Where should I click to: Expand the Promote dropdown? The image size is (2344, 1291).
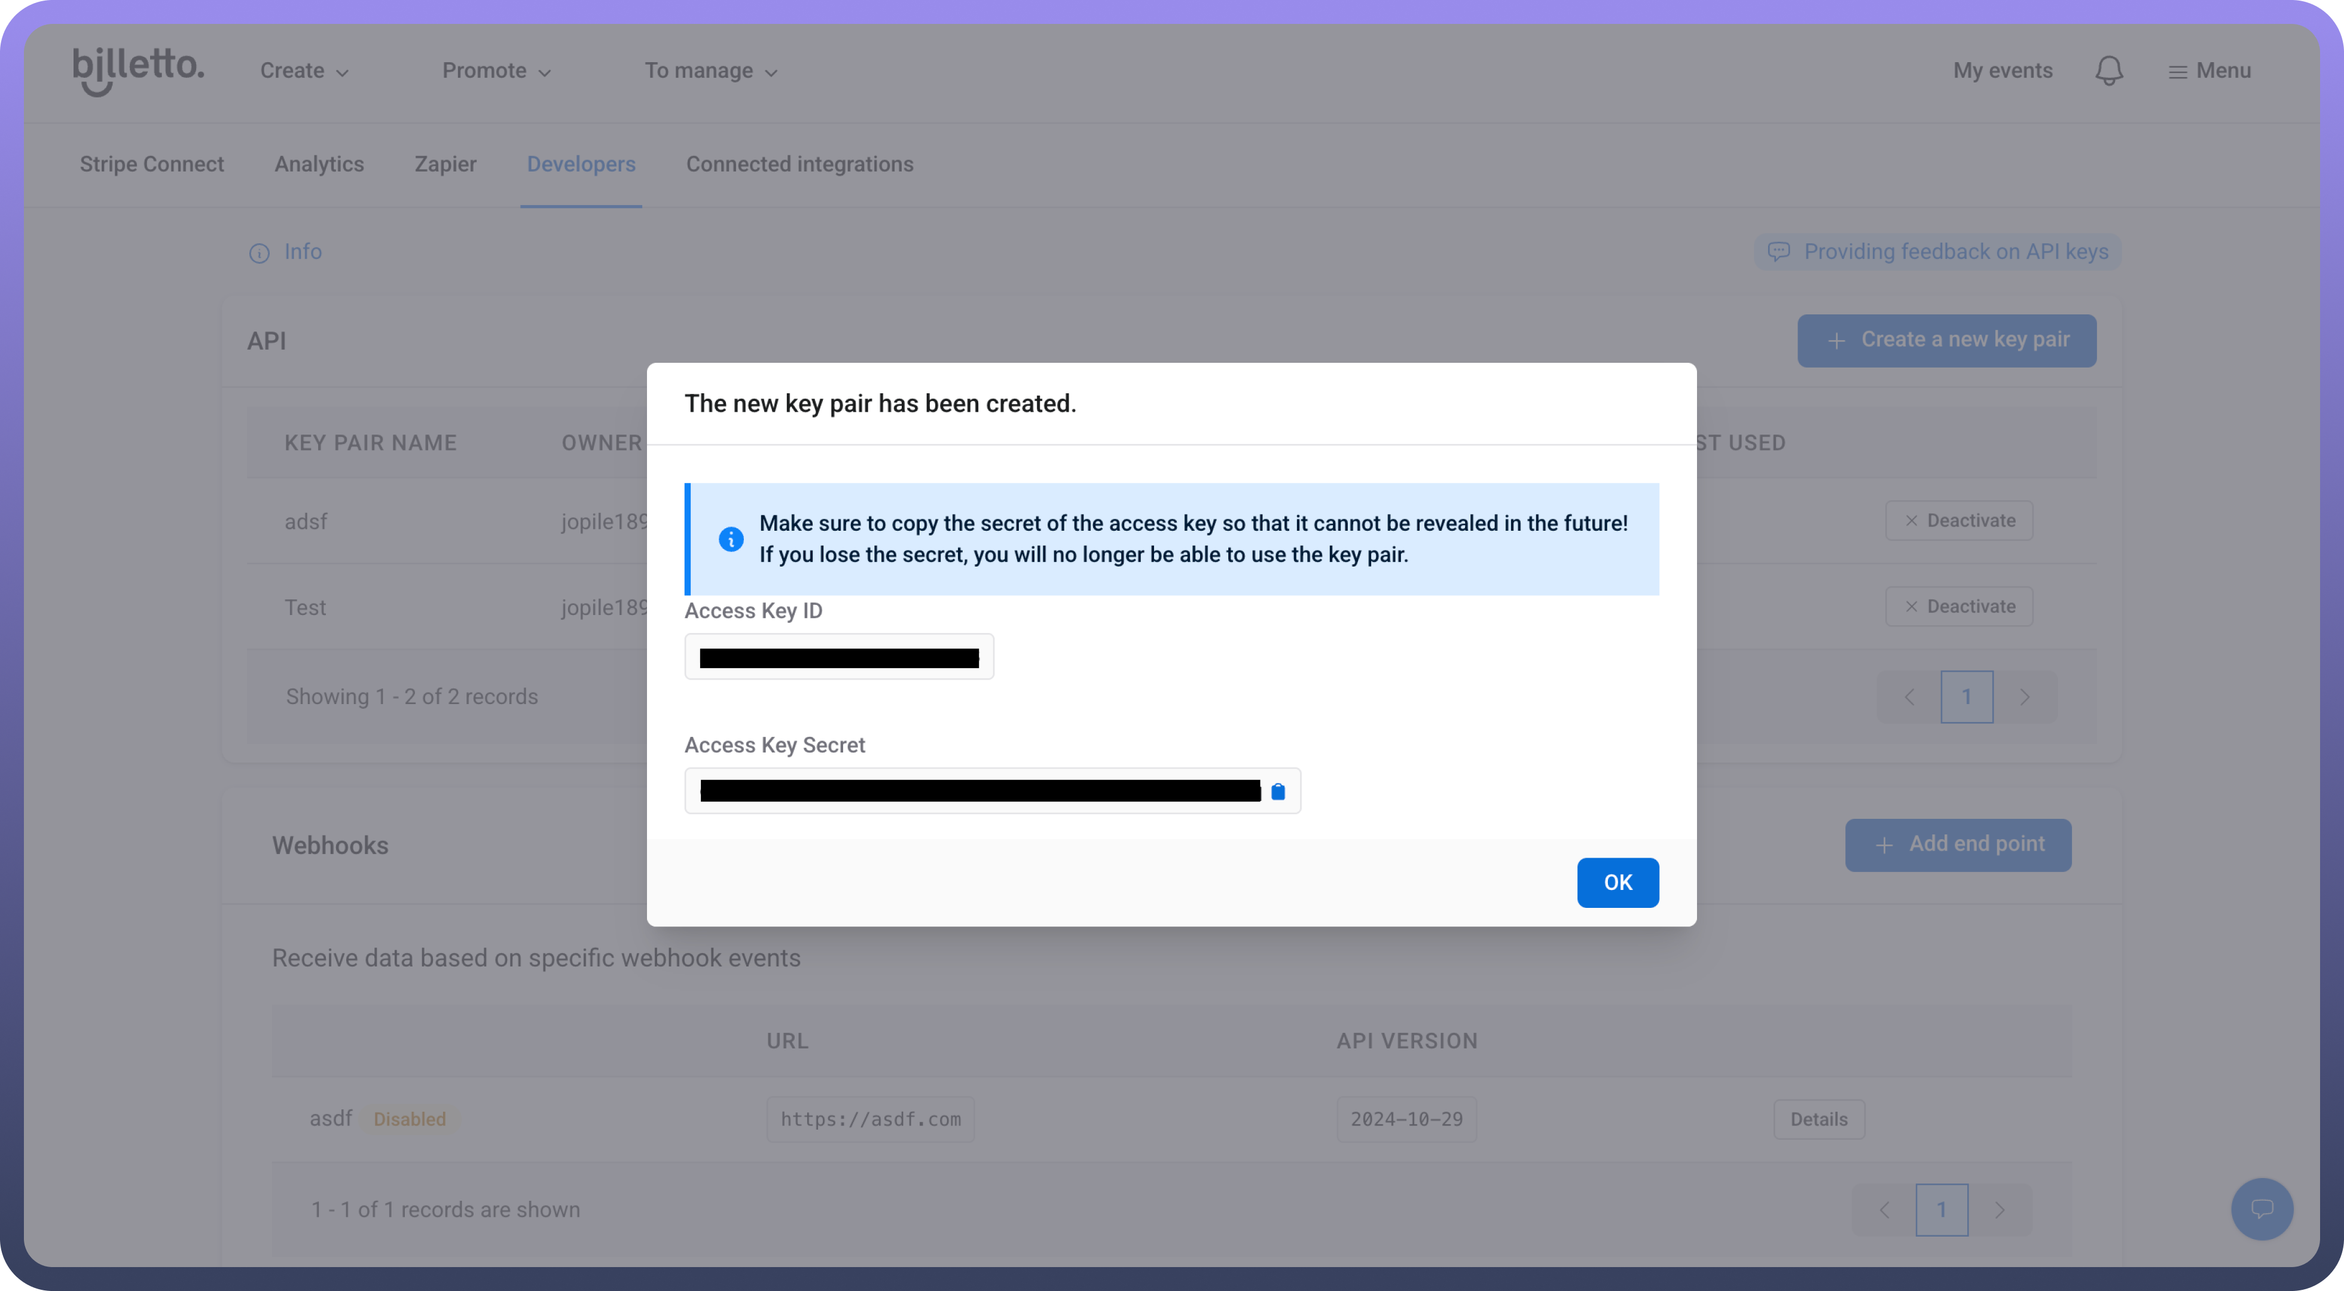coord(496,71)
